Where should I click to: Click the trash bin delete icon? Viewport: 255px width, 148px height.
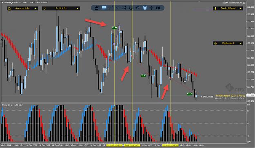[x=145, y=8]
